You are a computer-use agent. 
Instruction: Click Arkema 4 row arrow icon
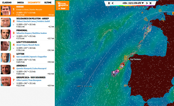point(14,72)
